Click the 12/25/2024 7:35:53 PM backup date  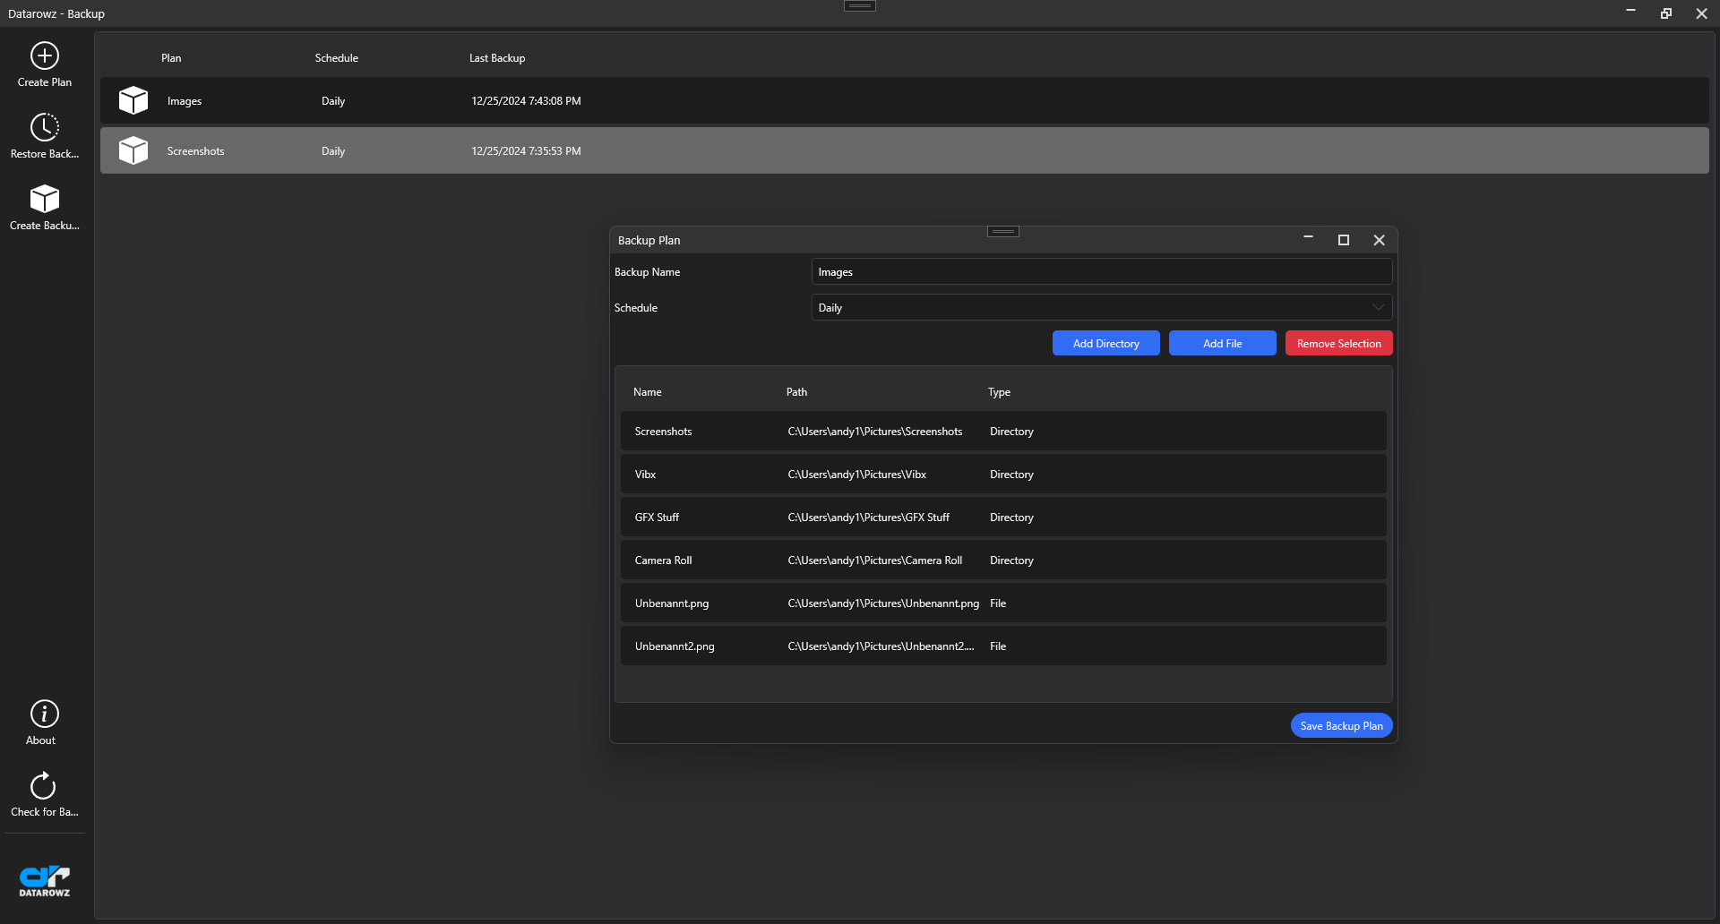(x=526, y=151)
